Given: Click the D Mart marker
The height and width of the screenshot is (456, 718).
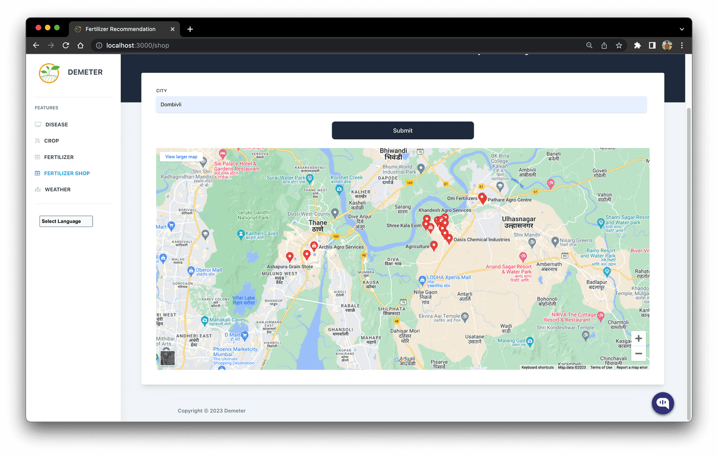Looking at the screenshot, I should coord(245,336).
